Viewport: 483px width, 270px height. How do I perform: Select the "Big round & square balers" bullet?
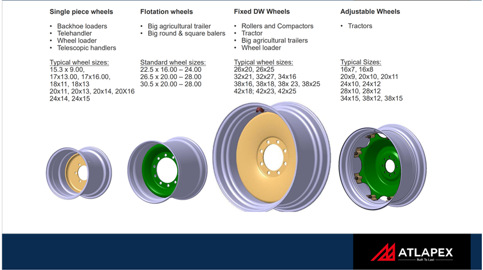pos(187,34)
